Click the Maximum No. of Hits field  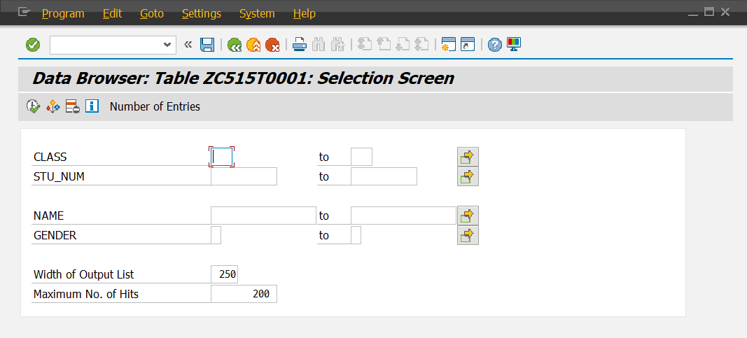[x=244, y=294]
